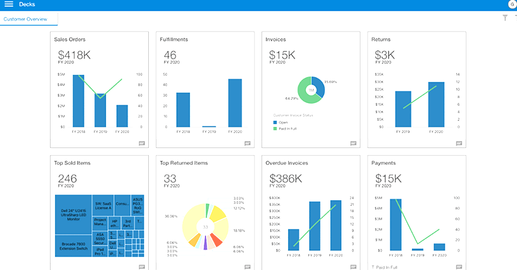Viewport: 517px width, 270px height.
Task: Open the Fulfillments card title
Action: click(174, 39)
